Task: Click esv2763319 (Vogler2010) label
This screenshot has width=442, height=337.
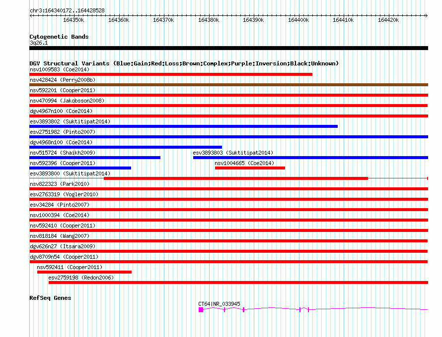Action: [64, 194]
